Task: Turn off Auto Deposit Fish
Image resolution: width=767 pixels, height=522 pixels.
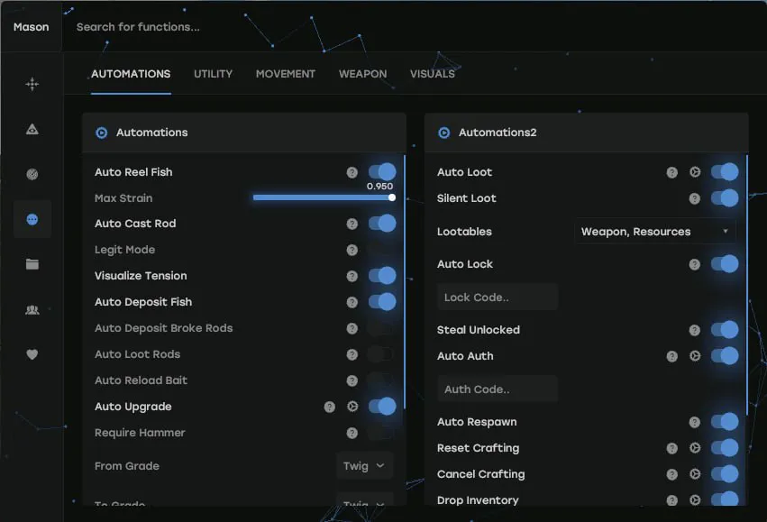Action: click(382, 302)
